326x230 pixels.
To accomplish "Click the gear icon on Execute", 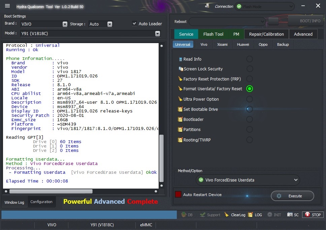I will point(279,196).
